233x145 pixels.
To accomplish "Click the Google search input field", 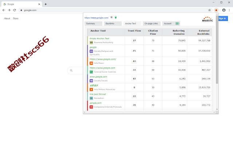I will pyautogui.click(x=75, y=70).
